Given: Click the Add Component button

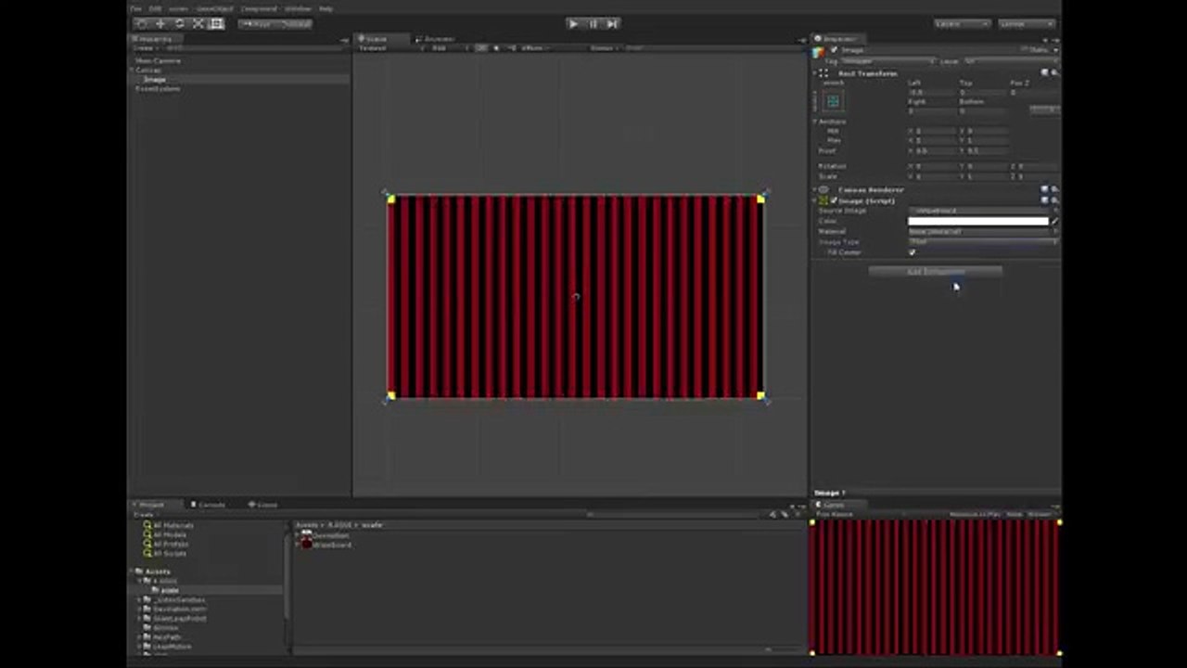Looking at the screenshot, I should point(936,272).
